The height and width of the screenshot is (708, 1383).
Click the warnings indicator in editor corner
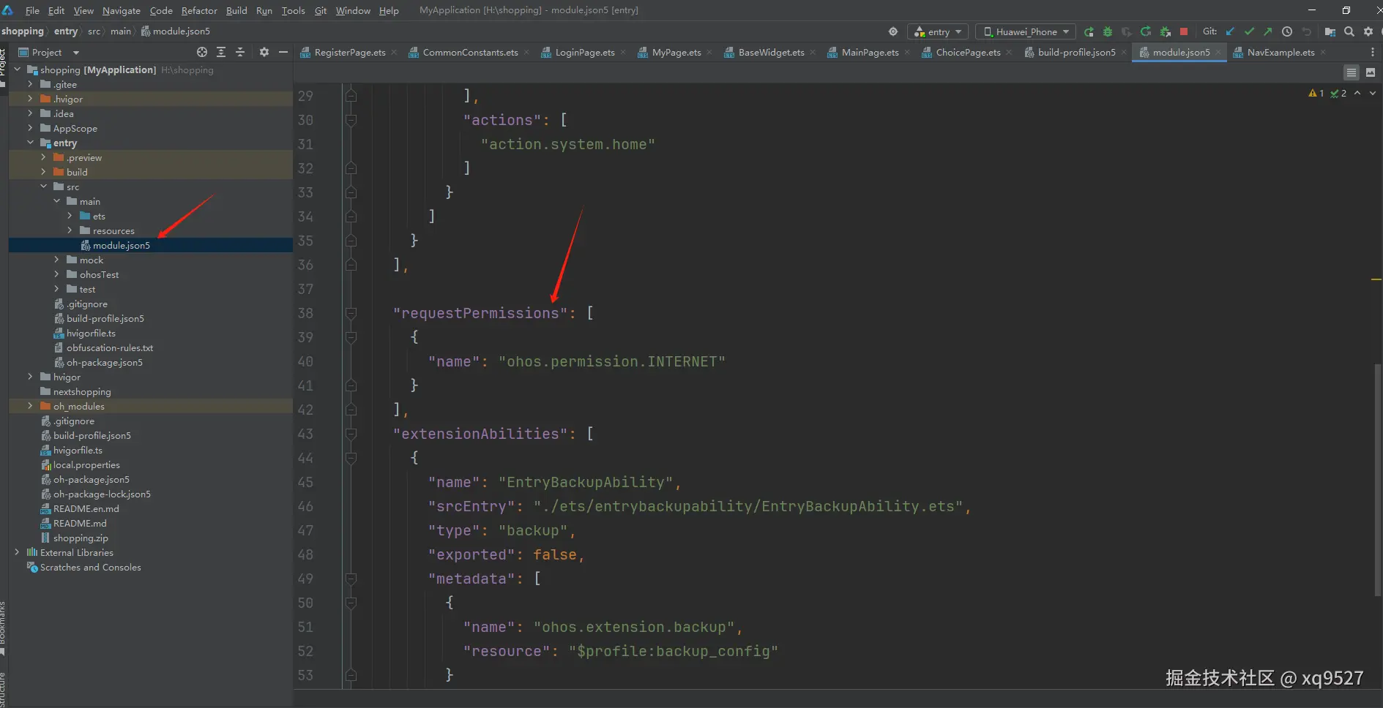click(x=1316, y=93)
